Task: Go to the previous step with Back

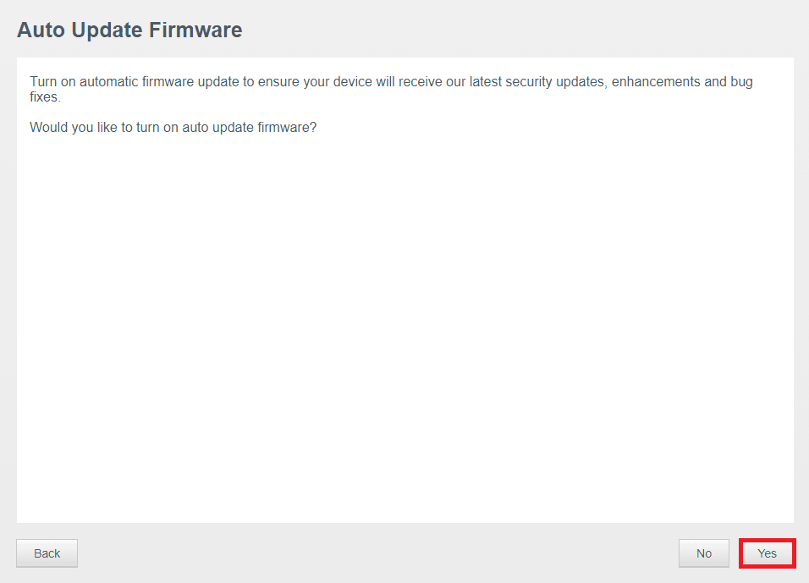Action: click(x=47, y=553)
